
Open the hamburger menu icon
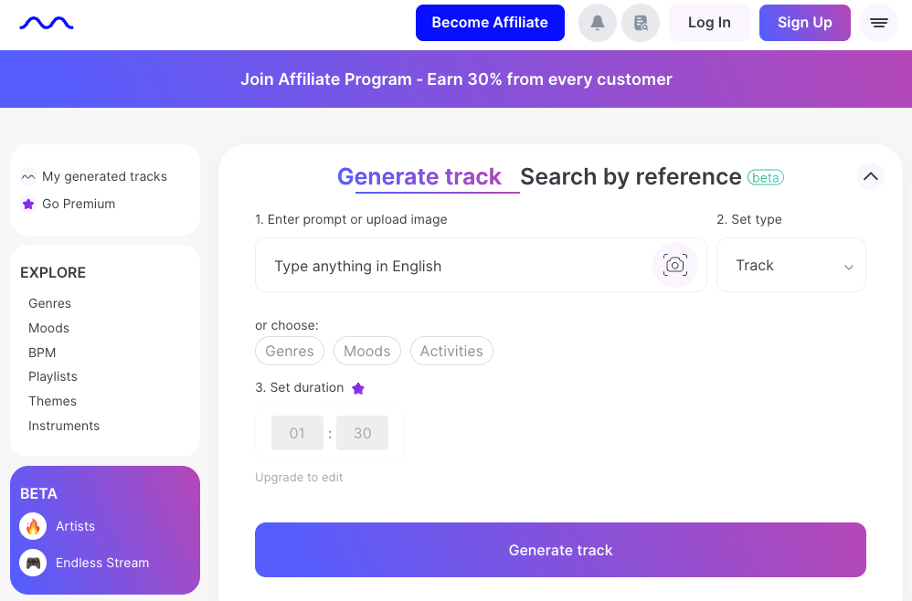(x=879, y=23)
